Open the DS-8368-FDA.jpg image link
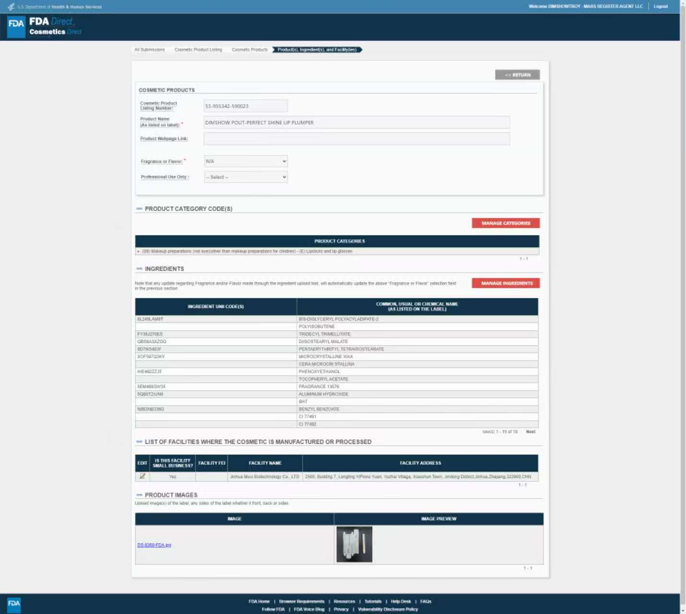This screenshot has height=614, width=686. [154, 545]
